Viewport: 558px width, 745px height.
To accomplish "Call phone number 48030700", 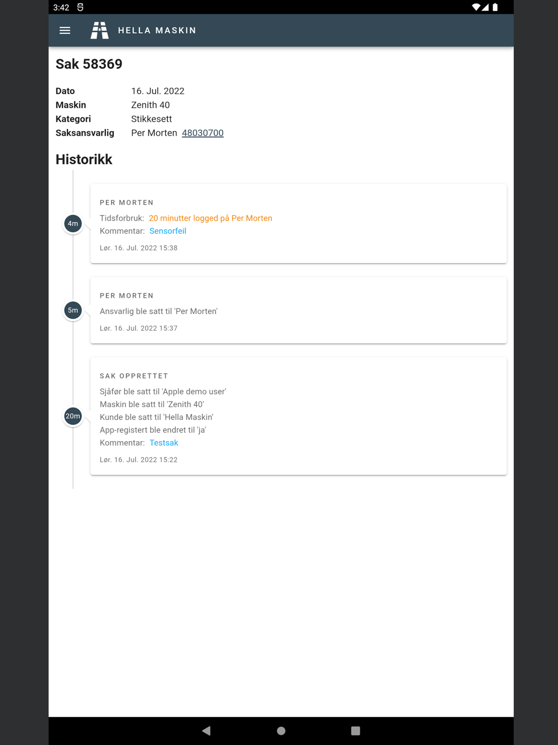I will point(203,133).
